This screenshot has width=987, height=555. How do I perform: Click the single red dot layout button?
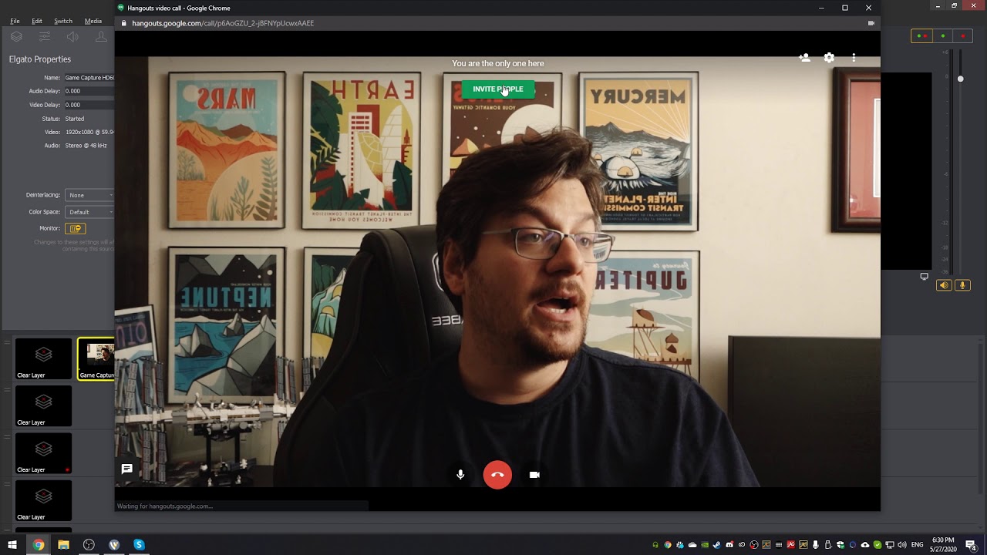963,36
